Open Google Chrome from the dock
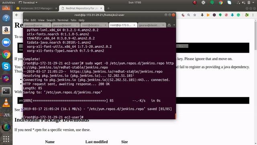This screenshot has width=257, height=145. pyautogui.click(x=6, y=54)
